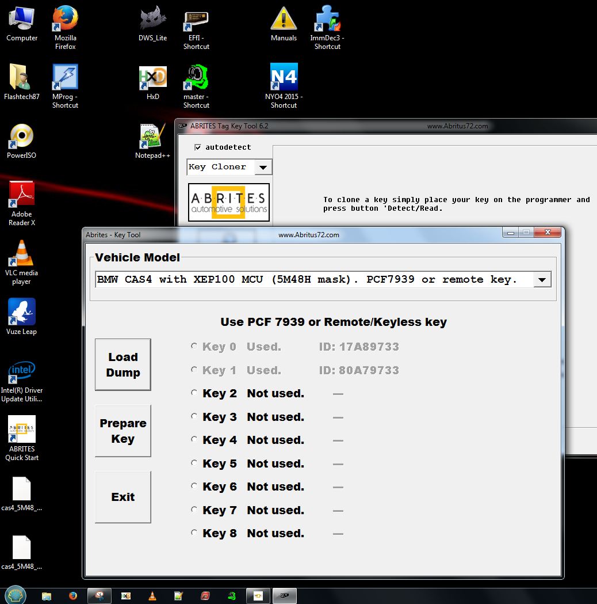This screenshot has height=604, width=597.
Task: Select the Key 5 radio button
Action: click(194, 464)
